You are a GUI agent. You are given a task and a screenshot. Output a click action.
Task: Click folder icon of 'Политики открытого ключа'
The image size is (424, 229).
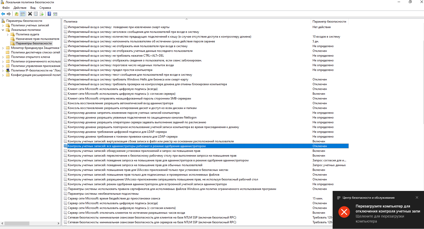point(8,57)
